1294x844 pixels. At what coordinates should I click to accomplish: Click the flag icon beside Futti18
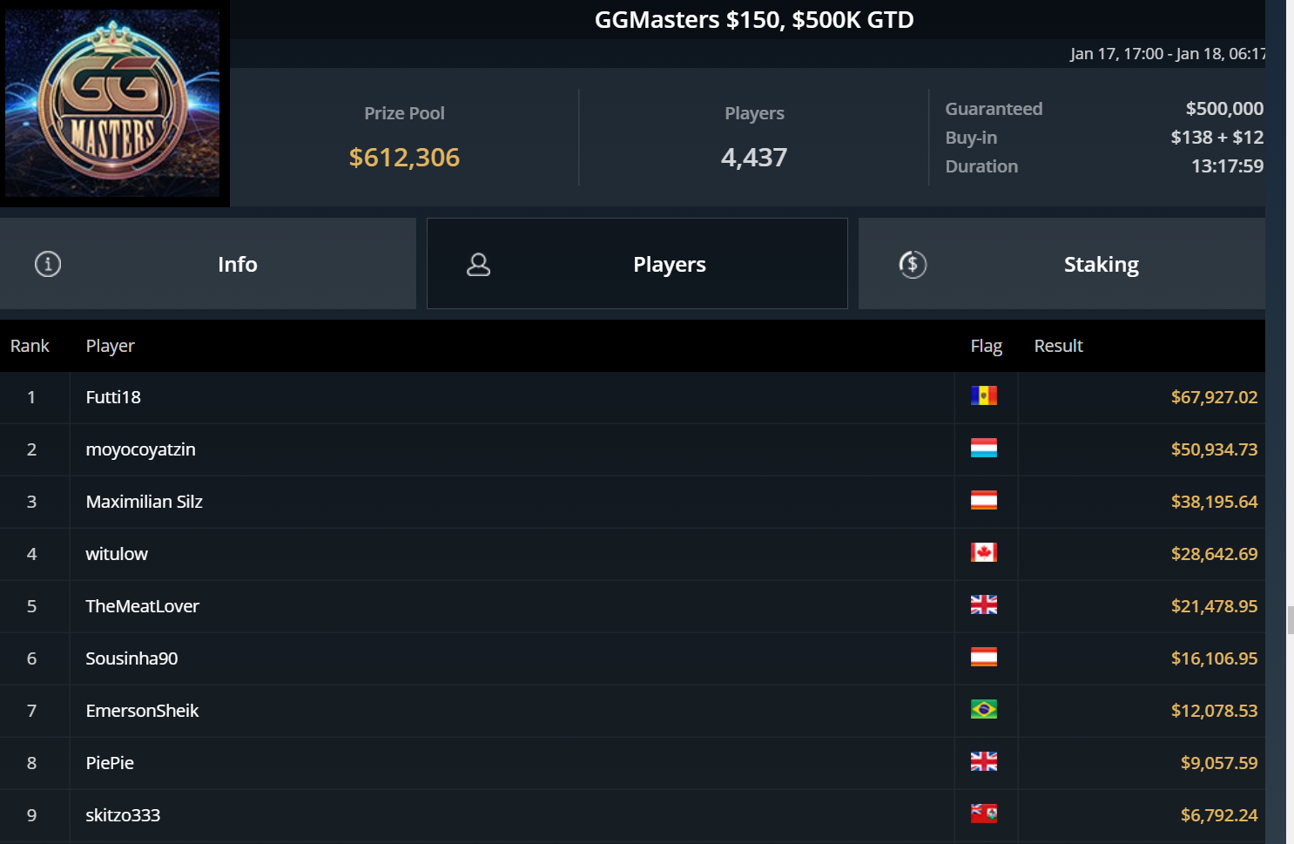[983, 396]
